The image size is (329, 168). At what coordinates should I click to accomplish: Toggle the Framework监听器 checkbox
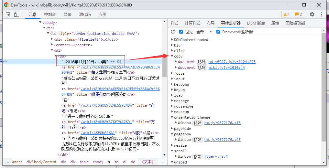[218, 32]
